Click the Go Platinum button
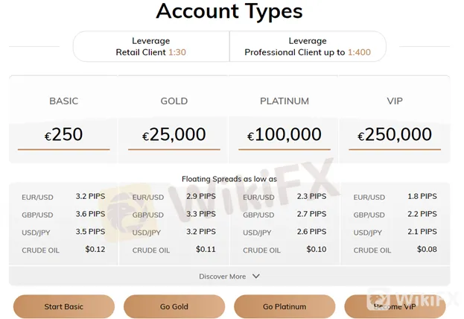This screenshot has width=464, height=319. (285, 306)
